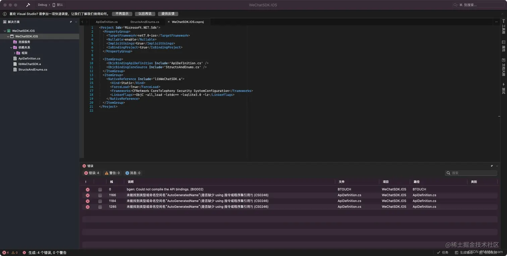
Task: Navigate back with the editor arrow
Action: click(x=82, y=22)
